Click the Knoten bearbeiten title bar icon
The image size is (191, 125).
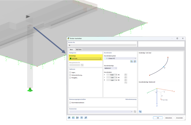coord(68,38)
